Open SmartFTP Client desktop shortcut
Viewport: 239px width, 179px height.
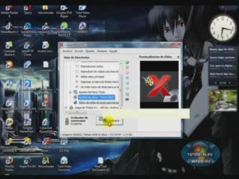[27, 49]
